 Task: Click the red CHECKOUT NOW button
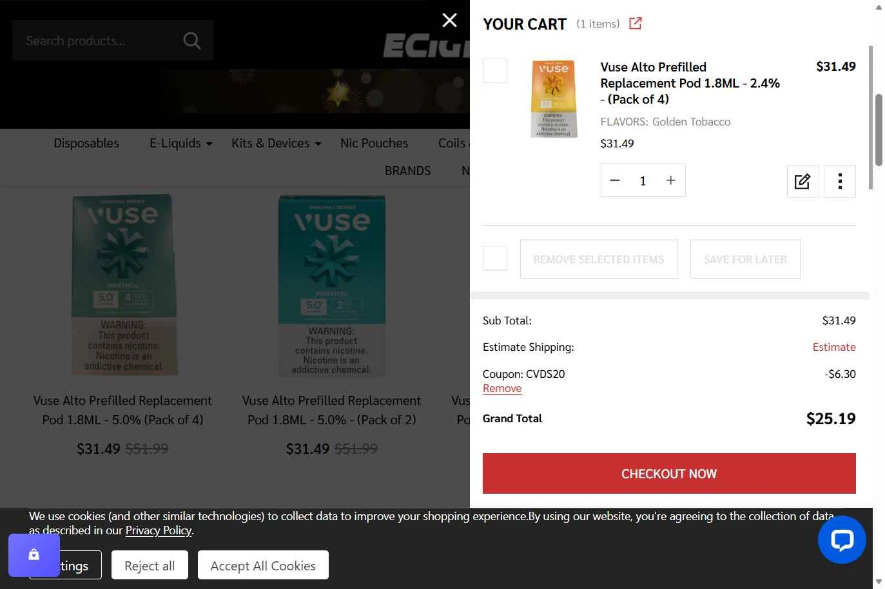tap(669, 474)
